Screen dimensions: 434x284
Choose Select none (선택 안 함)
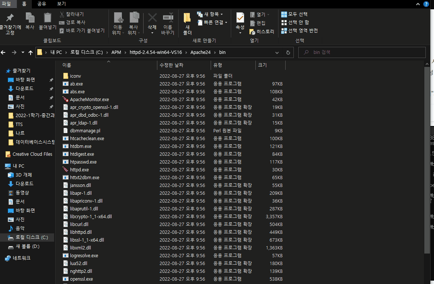pyautogui.click(x=295, y=22)
